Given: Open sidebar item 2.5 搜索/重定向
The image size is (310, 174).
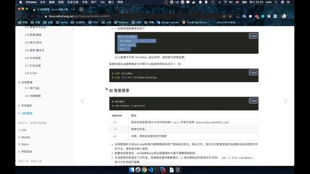Looking at the screenshot, I should [x=34, y=50].
